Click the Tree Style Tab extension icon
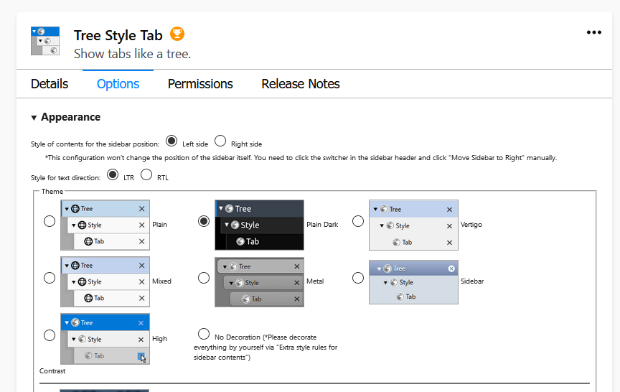The image size is (620, 392). [x=45, y=41]
